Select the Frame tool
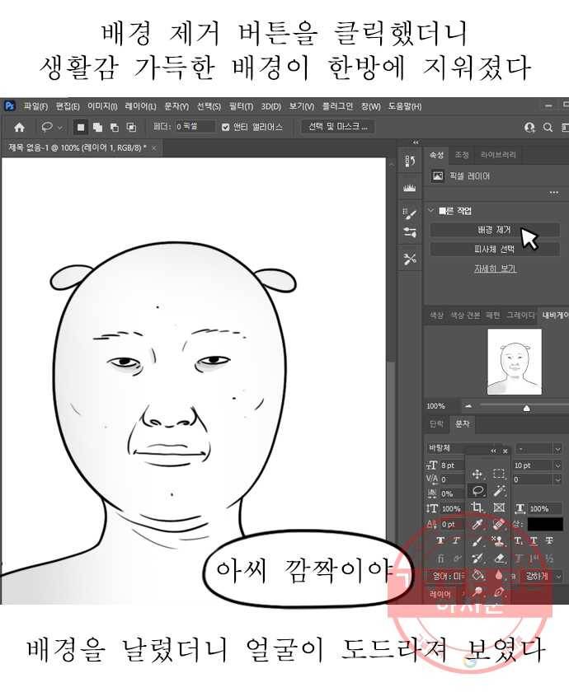The width and height of the screenshot is (569, 692). [x=499, y=507]
